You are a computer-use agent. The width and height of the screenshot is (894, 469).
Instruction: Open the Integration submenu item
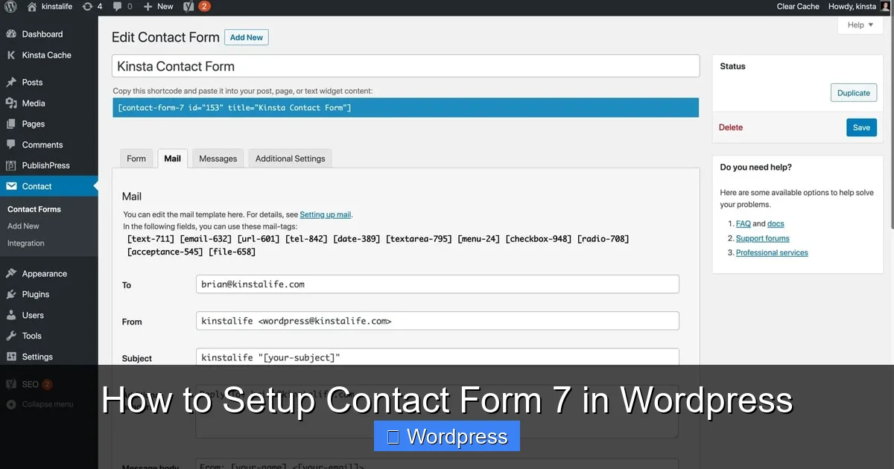point(26,243)
